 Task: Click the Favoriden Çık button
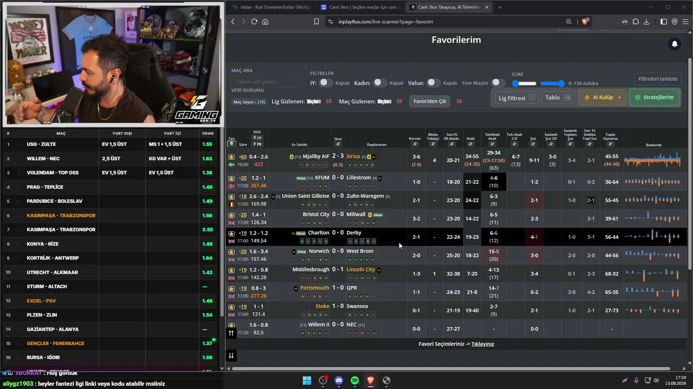coord(430,101)
